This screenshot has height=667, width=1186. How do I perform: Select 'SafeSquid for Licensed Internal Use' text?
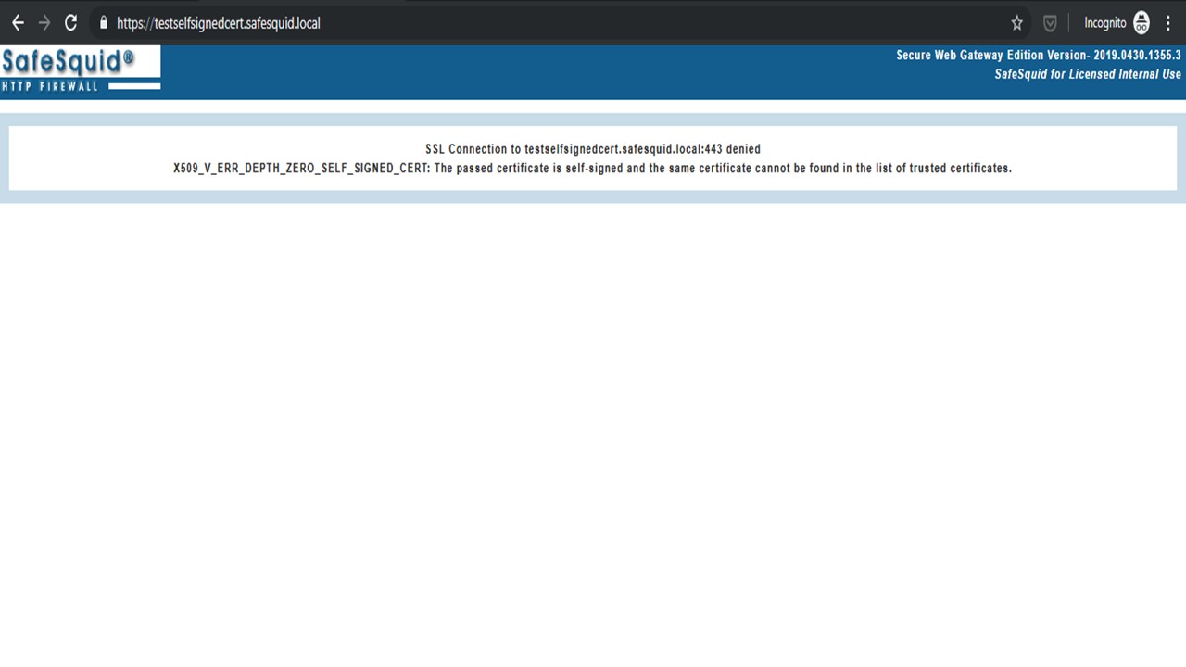pos(1088,74)
